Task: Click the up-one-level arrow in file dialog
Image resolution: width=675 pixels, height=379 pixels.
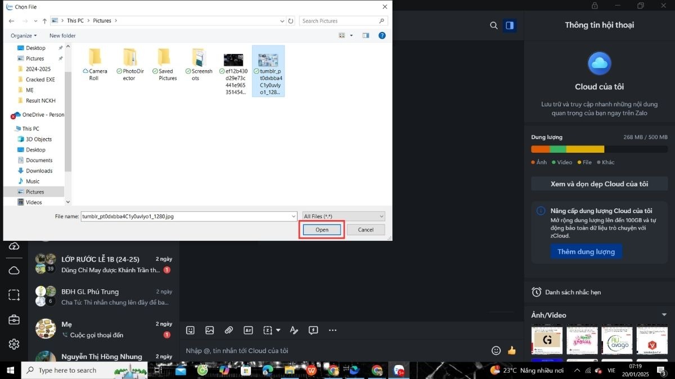Action: point(45,21)
